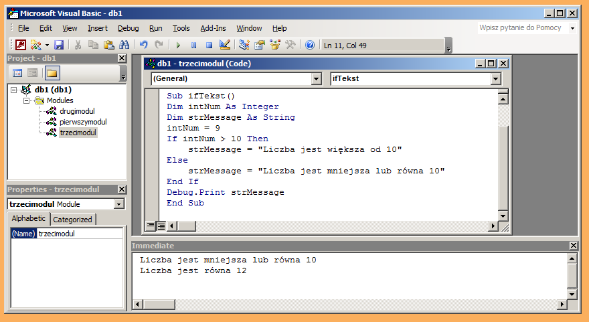Open the Run menu
Viewport: 589px width, 322px height.
click(155, 28)
